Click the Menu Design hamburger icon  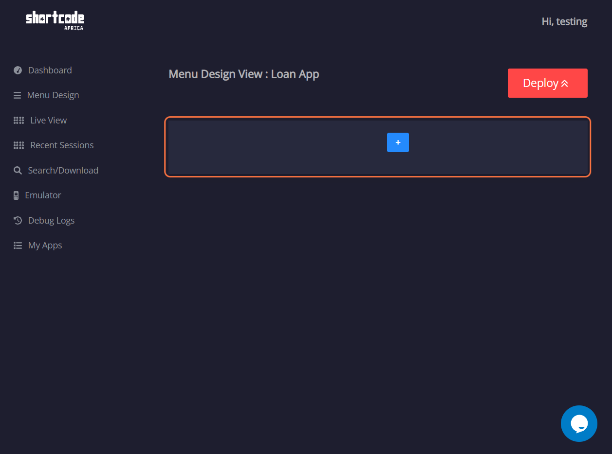(x=18, y=95)
